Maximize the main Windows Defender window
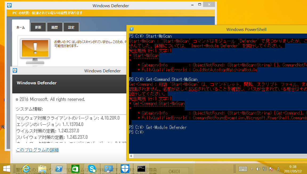 pyautogui.click(x=200, y=4)
